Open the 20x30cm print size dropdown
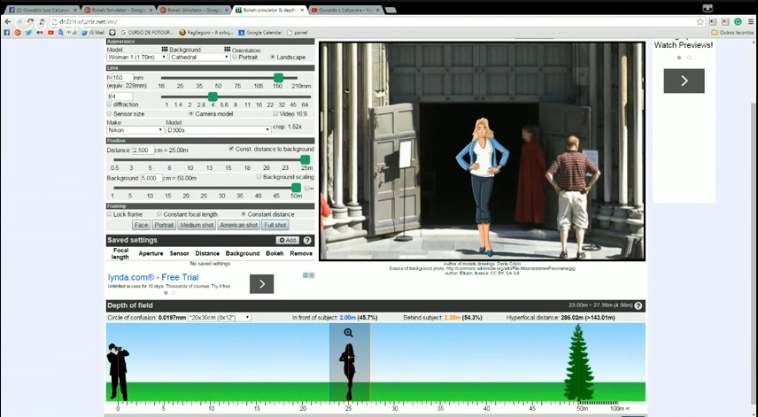Screen dimensions: 758x417 click(219, 318)
